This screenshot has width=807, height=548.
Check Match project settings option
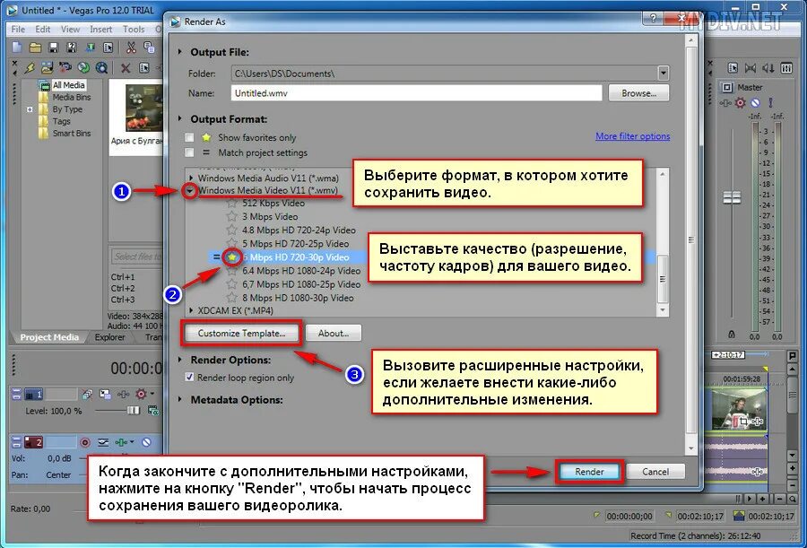click(x=189, y=152)
